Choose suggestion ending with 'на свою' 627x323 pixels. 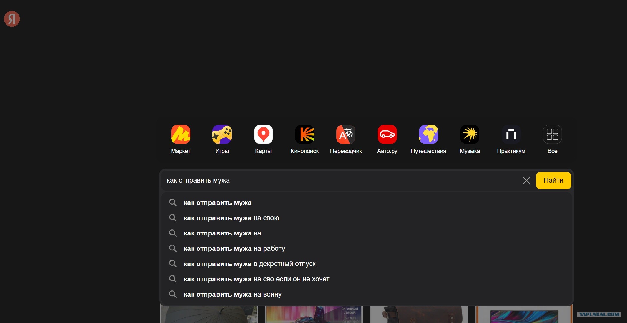point(367,218)
